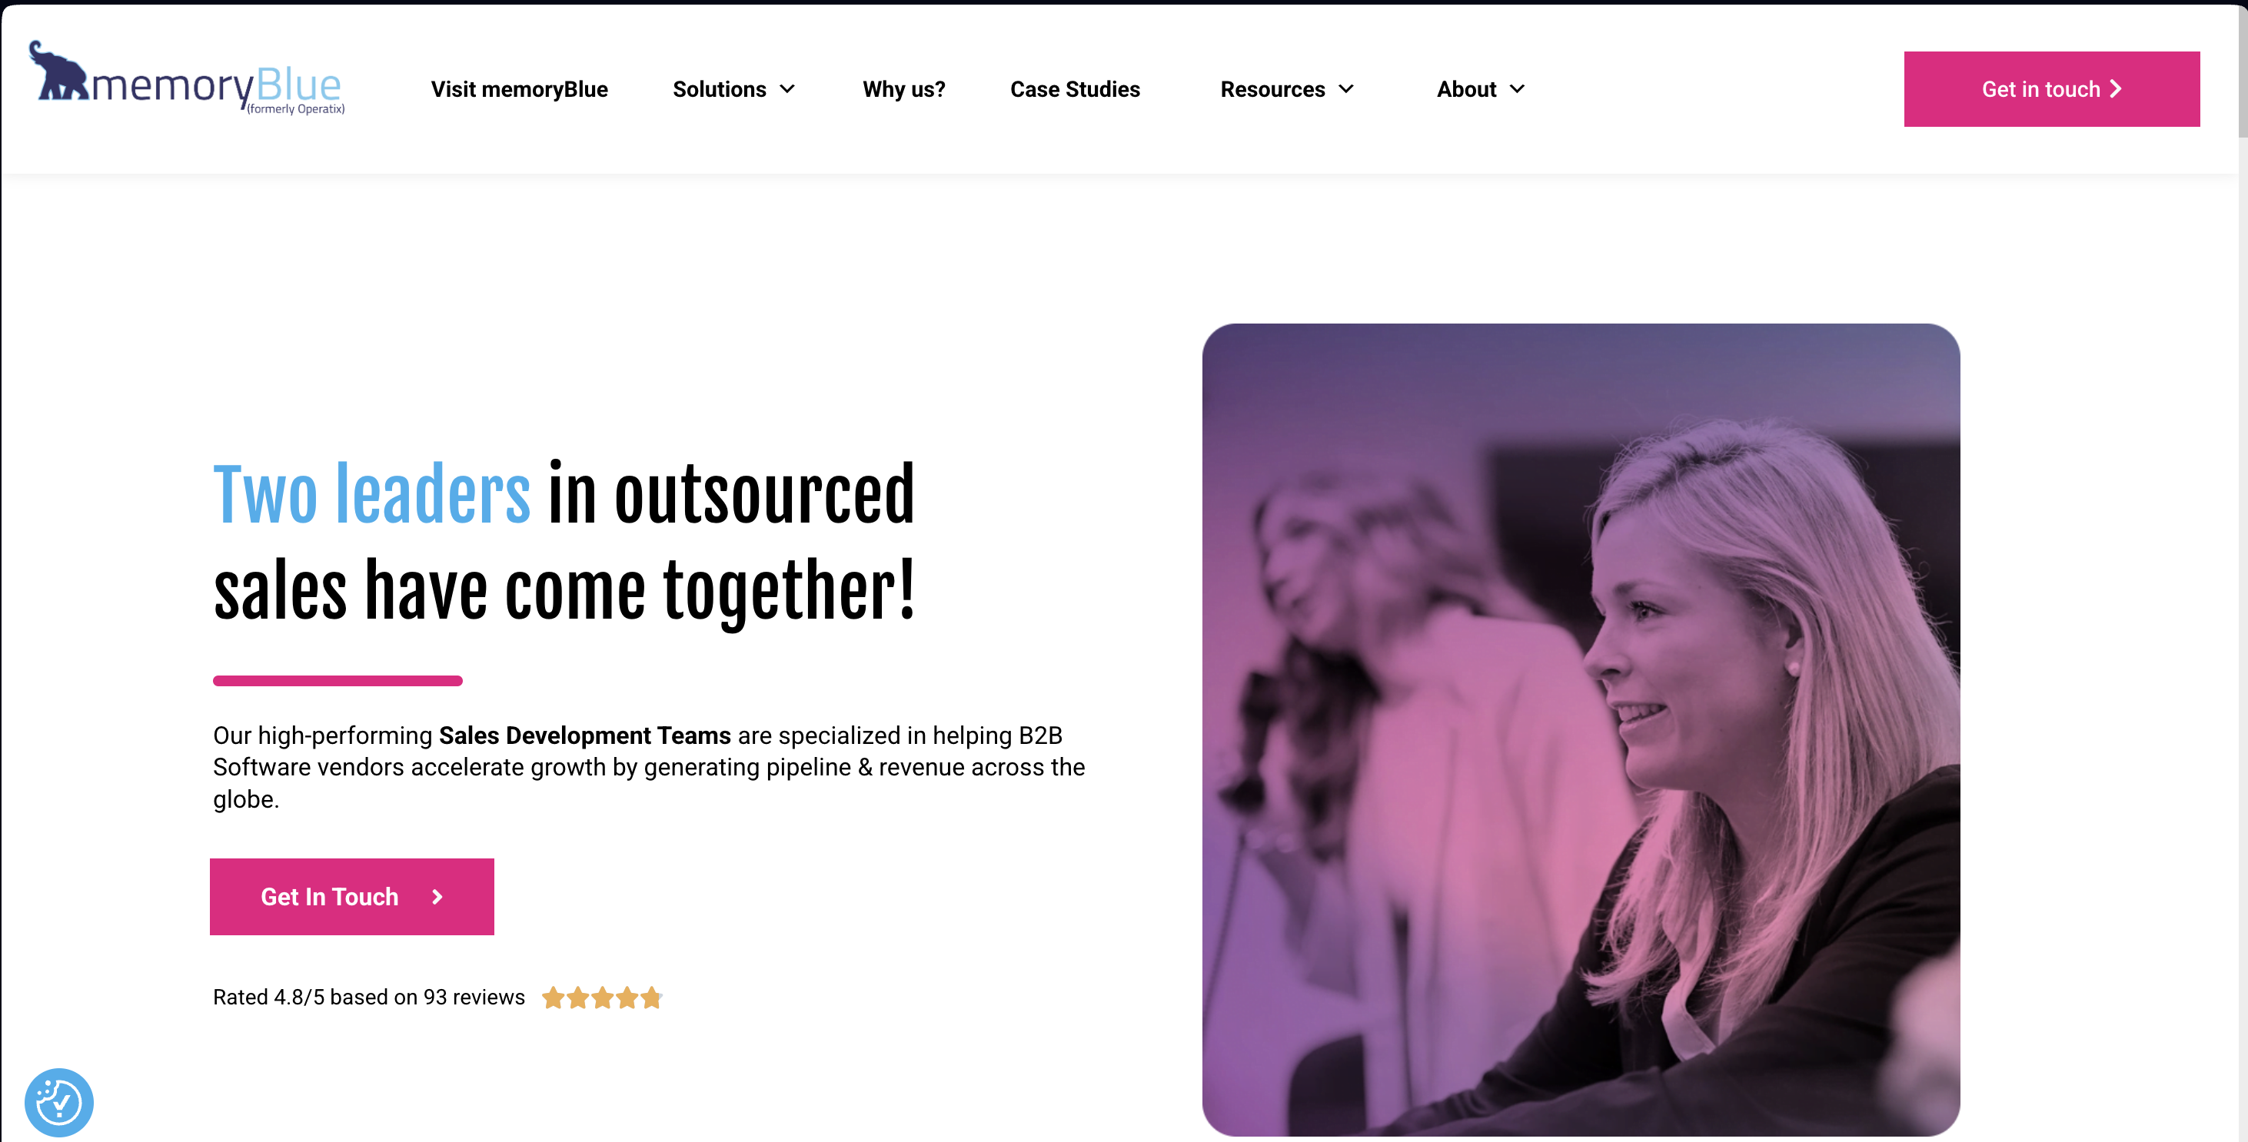Click the About menu label
Screen dimensions: 2248x1142
(1466, 89)
